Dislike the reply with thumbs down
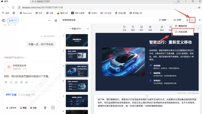Image resolution: width=202 pixels, height=114 pixels. click(21, 82)
